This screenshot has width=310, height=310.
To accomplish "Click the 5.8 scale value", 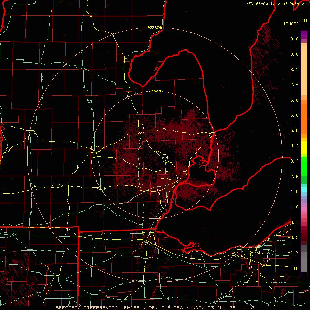I will point(294,115).
